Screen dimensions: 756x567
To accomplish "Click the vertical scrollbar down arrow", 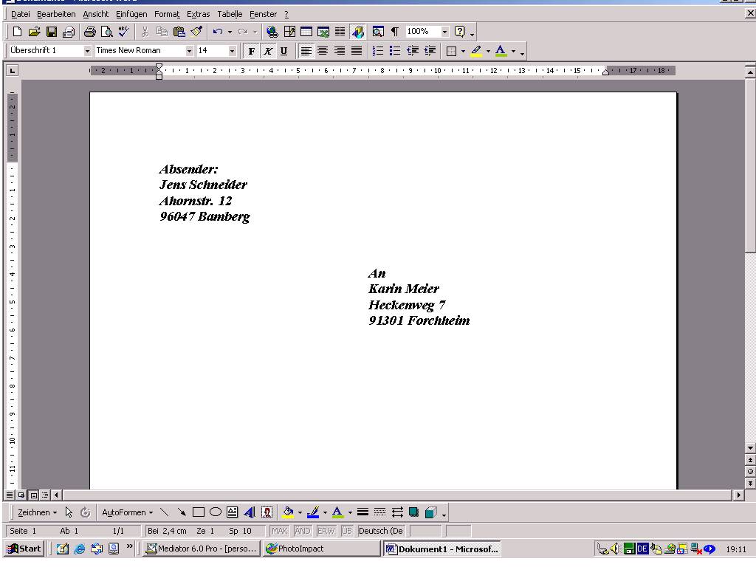I will click(x=750, y=448).
